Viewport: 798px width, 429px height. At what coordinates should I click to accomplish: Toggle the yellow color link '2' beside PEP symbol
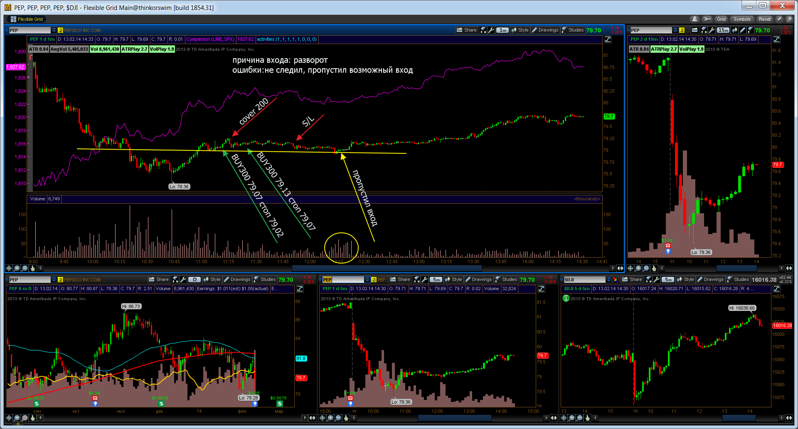point(60,30)
